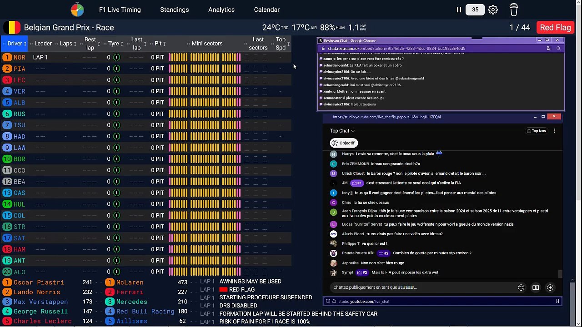Click position badge 19 for ANT

pyautogui.click(x=7, y=261)
